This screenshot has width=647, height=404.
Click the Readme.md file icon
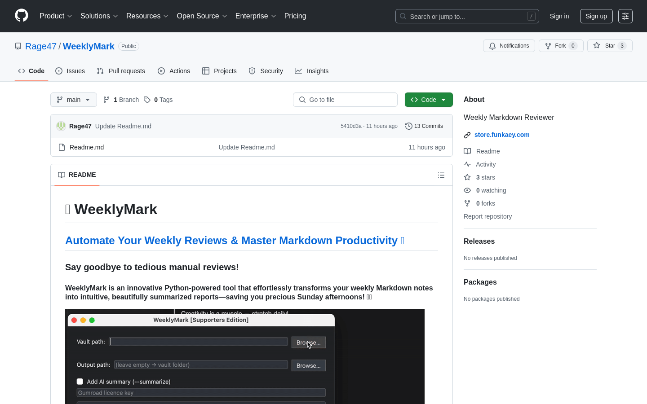tap(62, 147)
